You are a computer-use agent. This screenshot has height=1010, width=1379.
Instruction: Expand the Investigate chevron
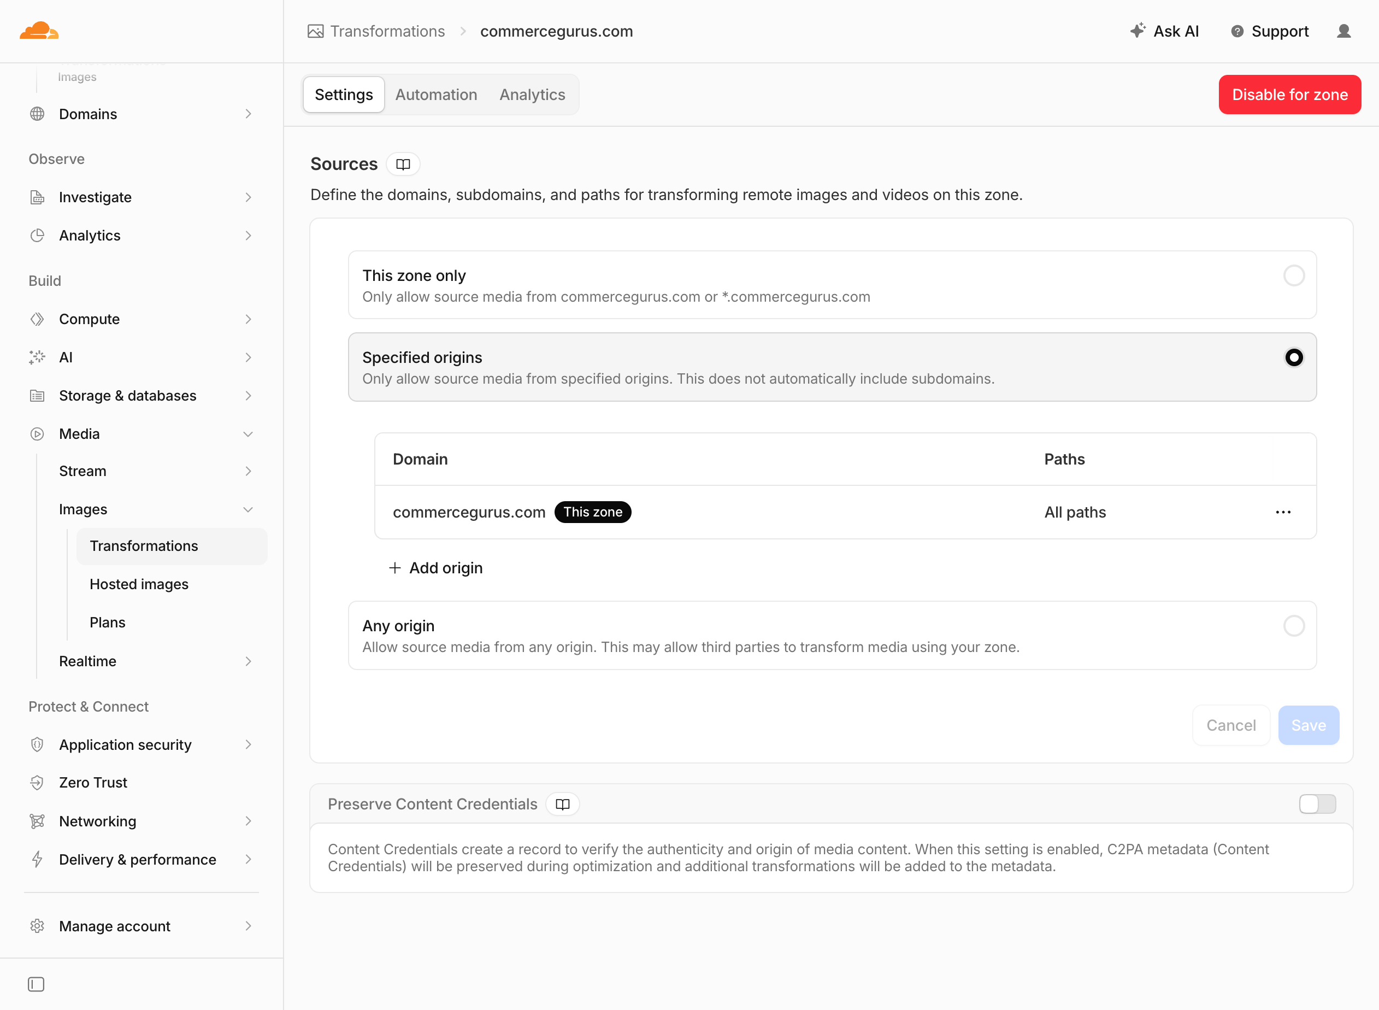click(x=248, y=197)
